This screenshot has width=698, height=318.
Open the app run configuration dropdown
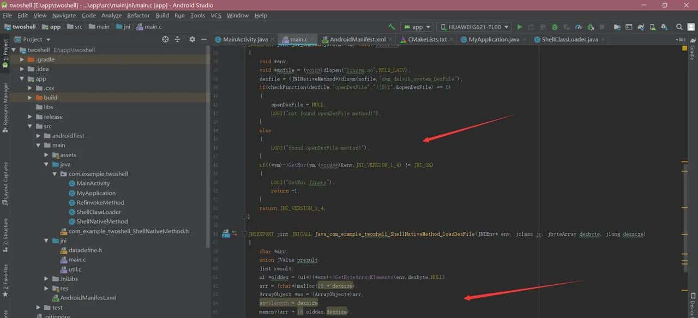pyautogui.click(x=417, y=27)
